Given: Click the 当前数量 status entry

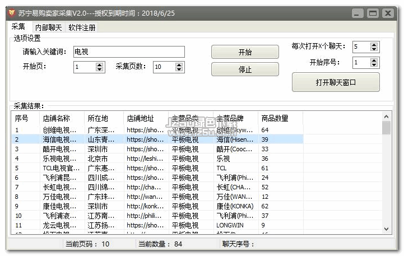Looking at the screenshot, I should pyautogui.click(x=160, y=244).
